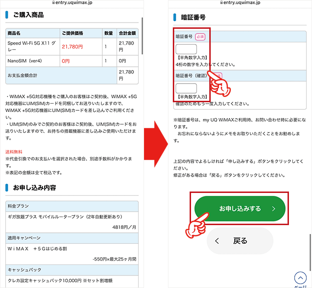Click the left screen entry.uqwimax.jp URL
Image resolution: width=312 pixels, height=288 pixels.
[74, 2]
